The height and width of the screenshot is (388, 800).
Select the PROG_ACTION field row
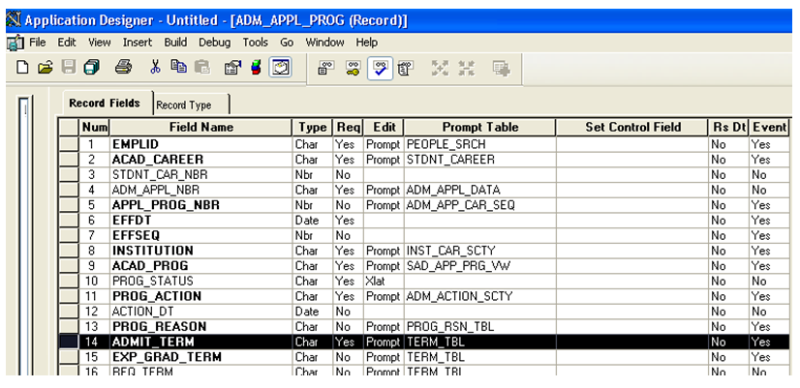pyautogui.click(x=425, y=296)
